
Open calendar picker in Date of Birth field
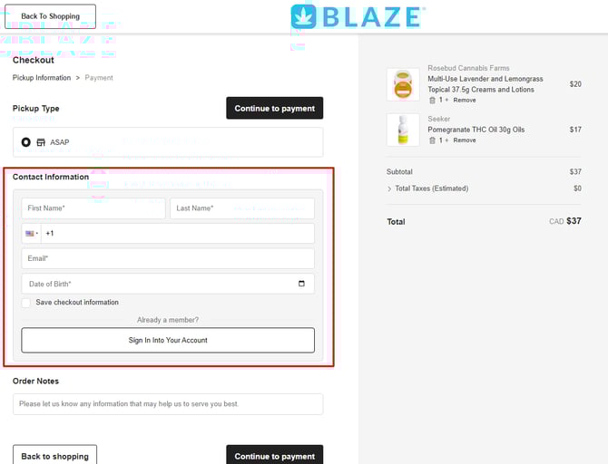(301, 284)
